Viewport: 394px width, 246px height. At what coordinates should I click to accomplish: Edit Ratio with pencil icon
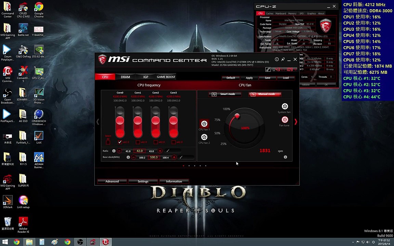tap(168, 151)
